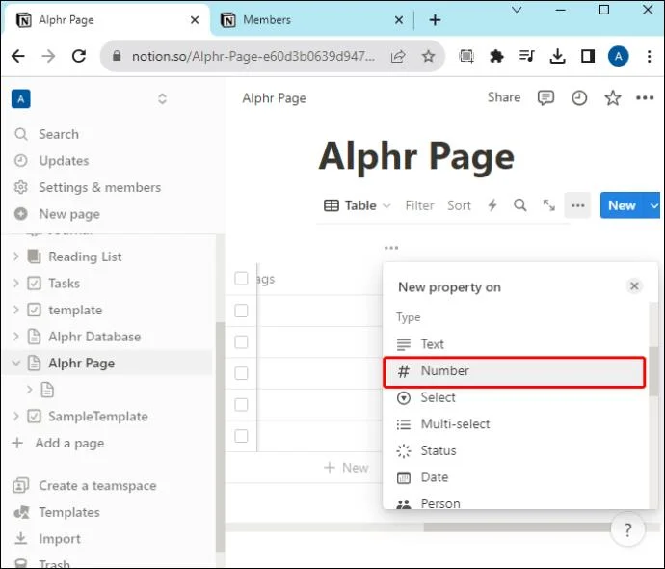The image size is (665, 569).
Task: Click Search in the sidebar
Action: 59,134
